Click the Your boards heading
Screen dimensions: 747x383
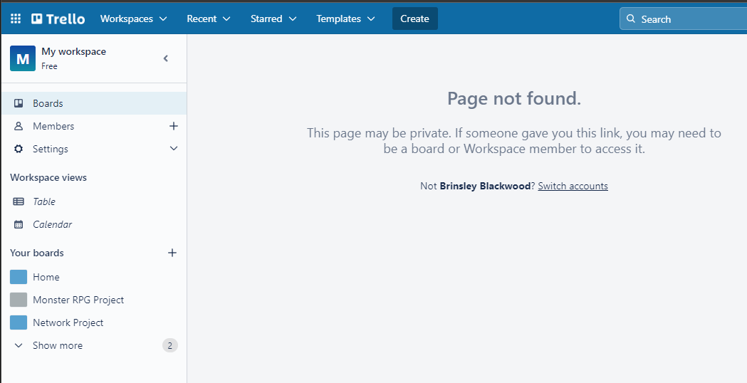click(x=37, y=253)
